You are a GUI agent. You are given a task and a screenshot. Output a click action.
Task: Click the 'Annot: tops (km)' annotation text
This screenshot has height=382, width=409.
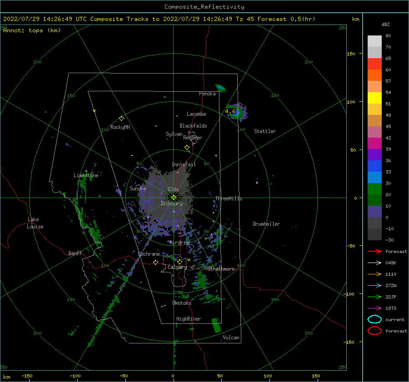[x=32, y=30]
